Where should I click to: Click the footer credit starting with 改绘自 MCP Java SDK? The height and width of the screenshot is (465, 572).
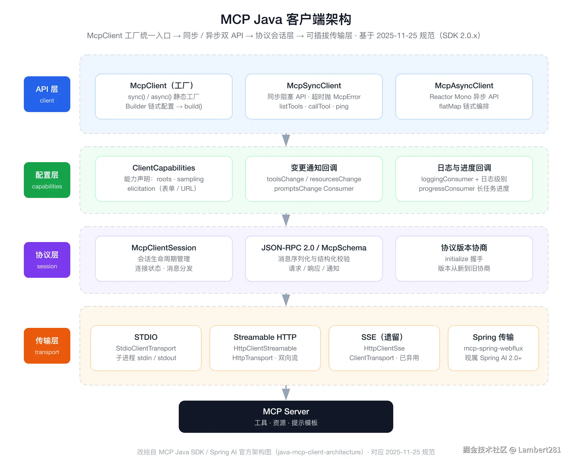[286, 452]
